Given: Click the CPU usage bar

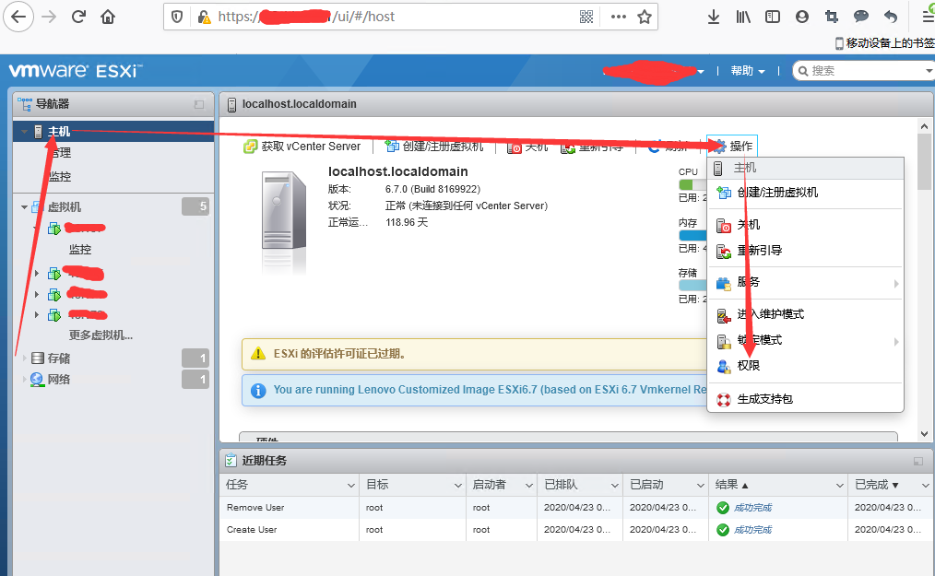Looking at the screenshot, I should click(x=692, y=185).
